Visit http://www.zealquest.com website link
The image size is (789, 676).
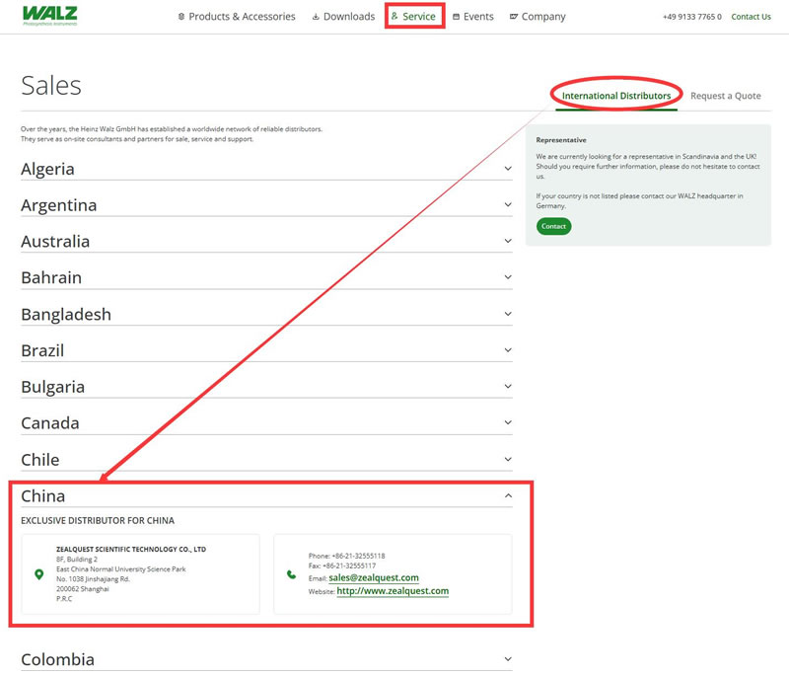[x=393, y=591]
